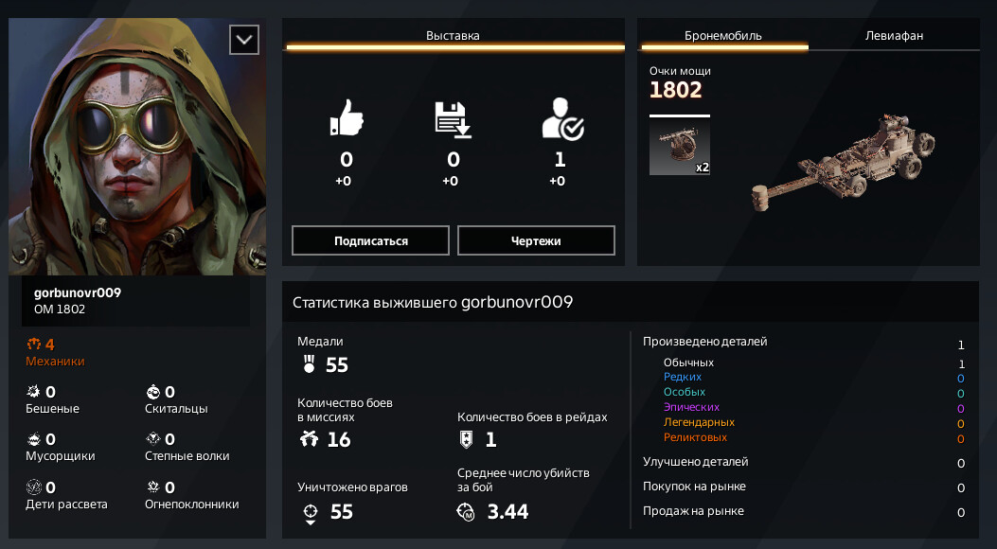The width and height of the screenshot is (997, 549).
Task: Open the Выставка tab
Action: click(453, 36)
